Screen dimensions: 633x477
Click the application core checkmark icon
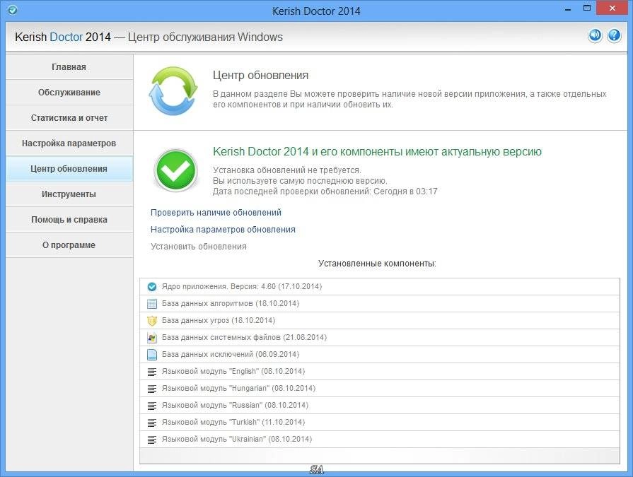[x=152, y=287]
